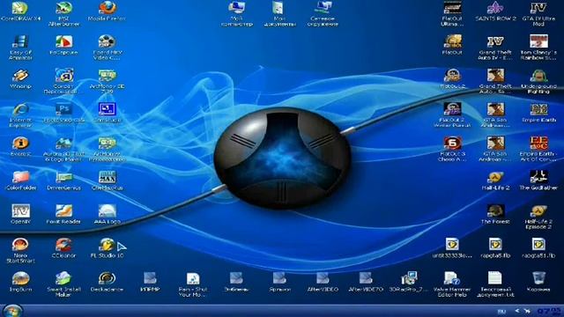
Task: Click the taskbar clock
Action: point(548,311)
